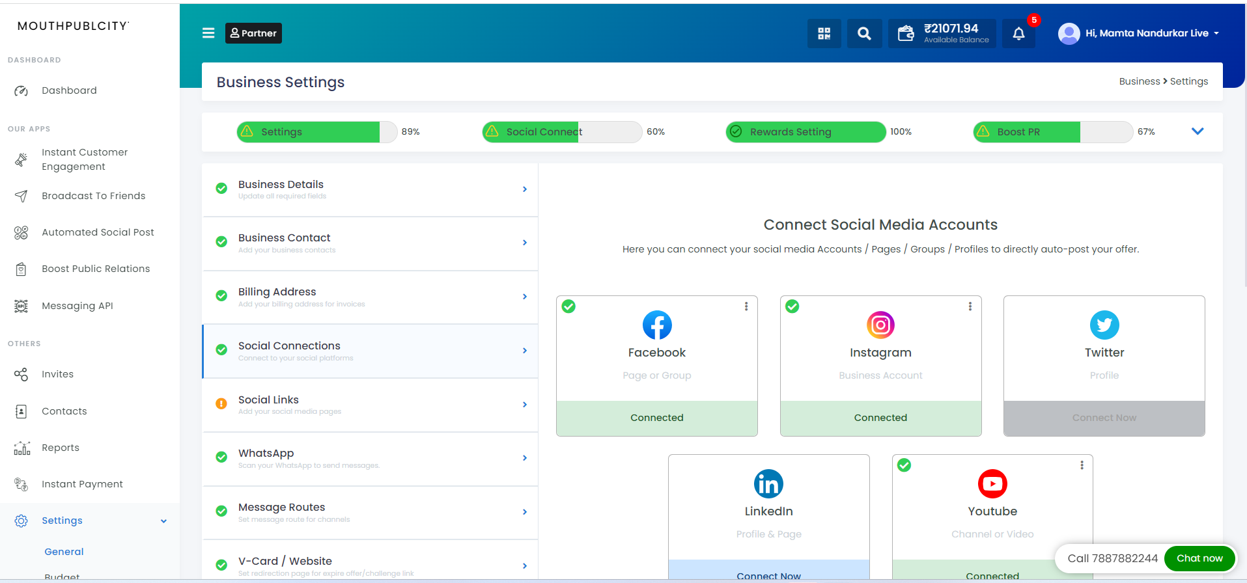Click Instagram card green checkmark
The width and height of the screenshot is (1247, 583).
tap(792, 306)
